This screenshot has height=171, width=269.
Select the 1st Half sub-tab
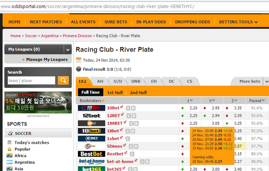115,93
